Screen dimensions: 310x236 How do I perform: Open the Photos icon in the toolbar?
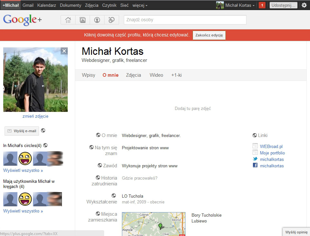[83, 20]
